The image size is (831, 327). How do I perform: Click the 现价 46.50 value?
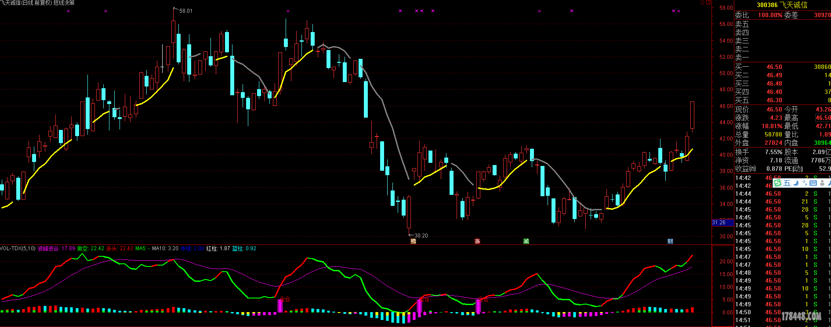coord(774,109)
